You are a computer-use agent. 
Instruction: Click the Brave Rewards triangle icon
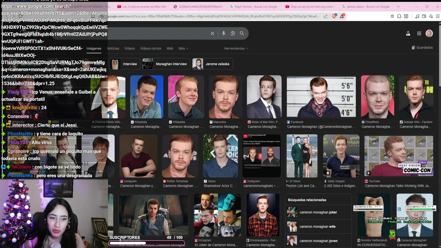(x=342, y=16)
